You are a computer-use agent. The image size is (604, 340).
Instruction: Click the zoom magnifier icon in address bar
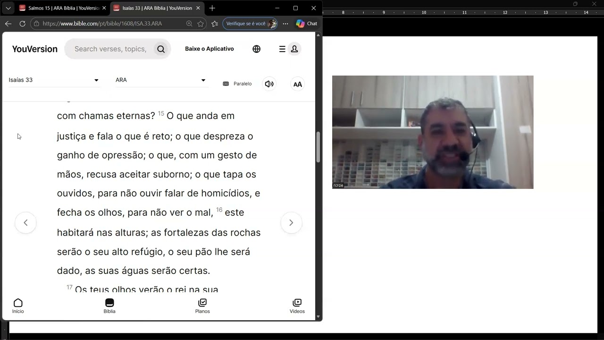click(x=189, y=24)
